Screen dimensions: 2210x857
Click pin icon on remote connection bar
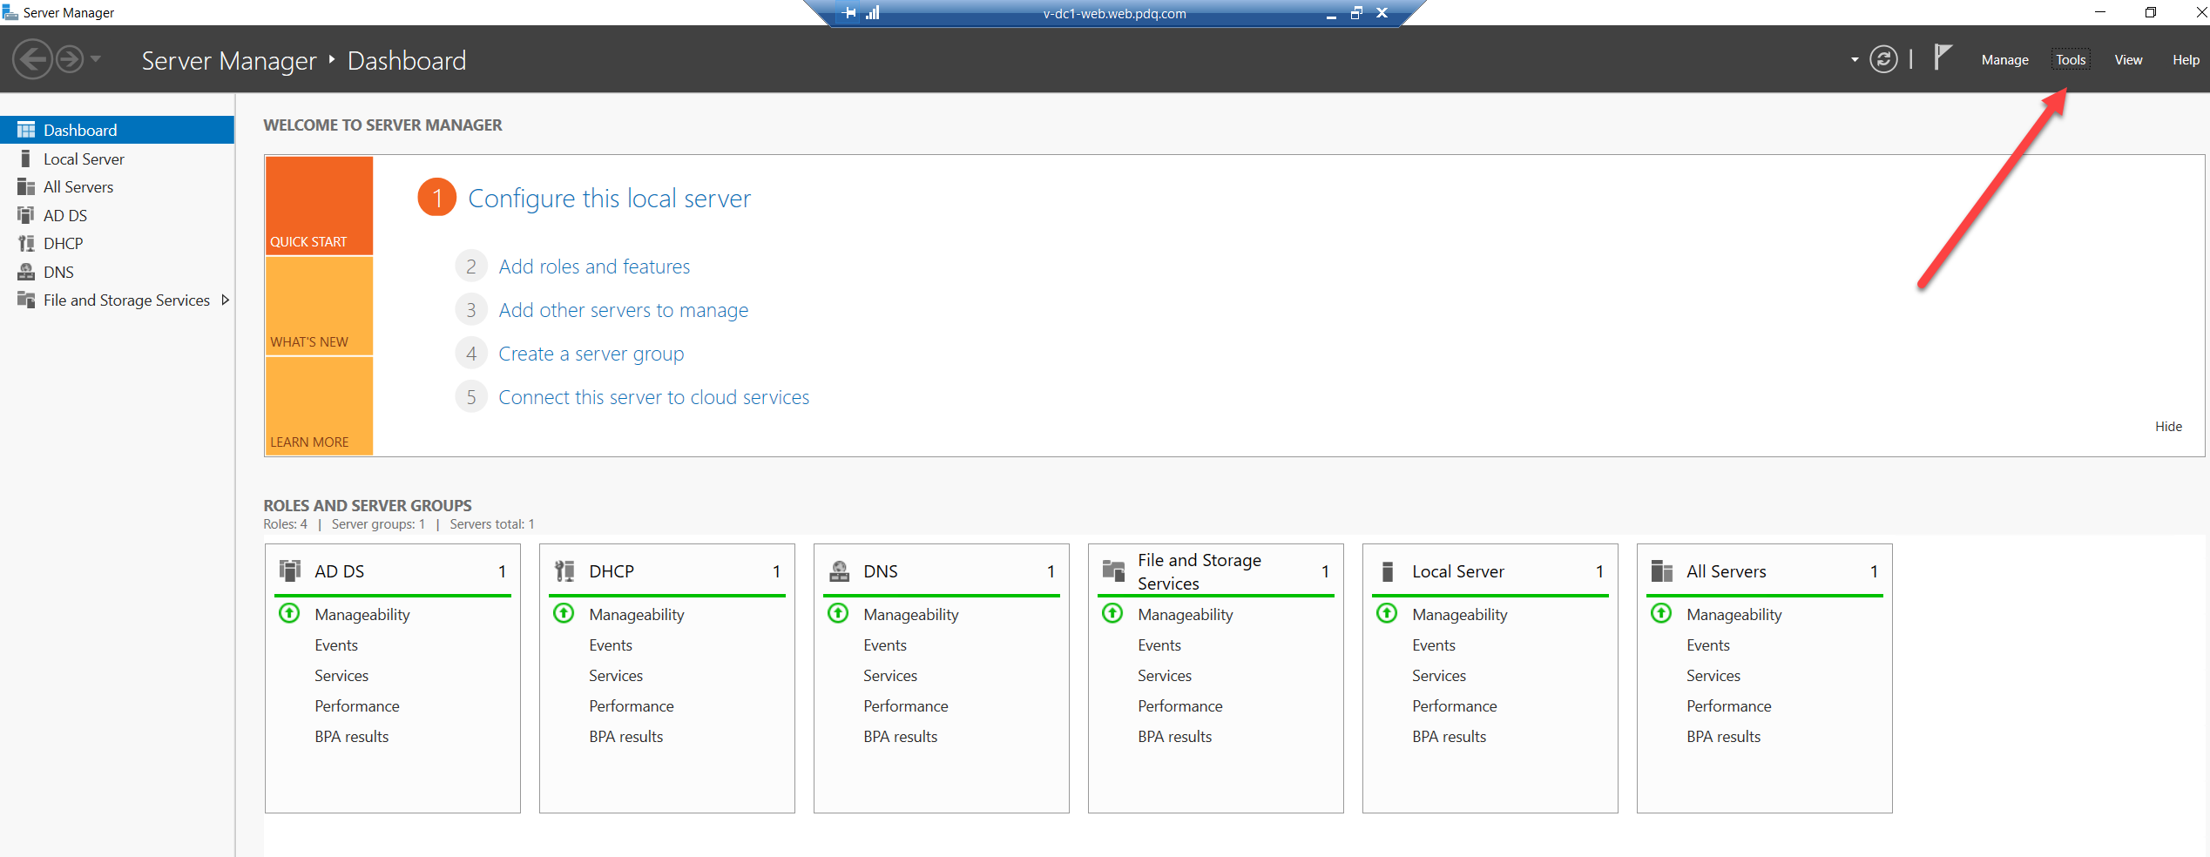849,13
